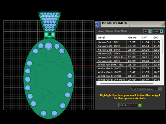This screenshot has width=166, height=124.
Task: Select the White Gold:14K PdW row
Action: point(128,80)
